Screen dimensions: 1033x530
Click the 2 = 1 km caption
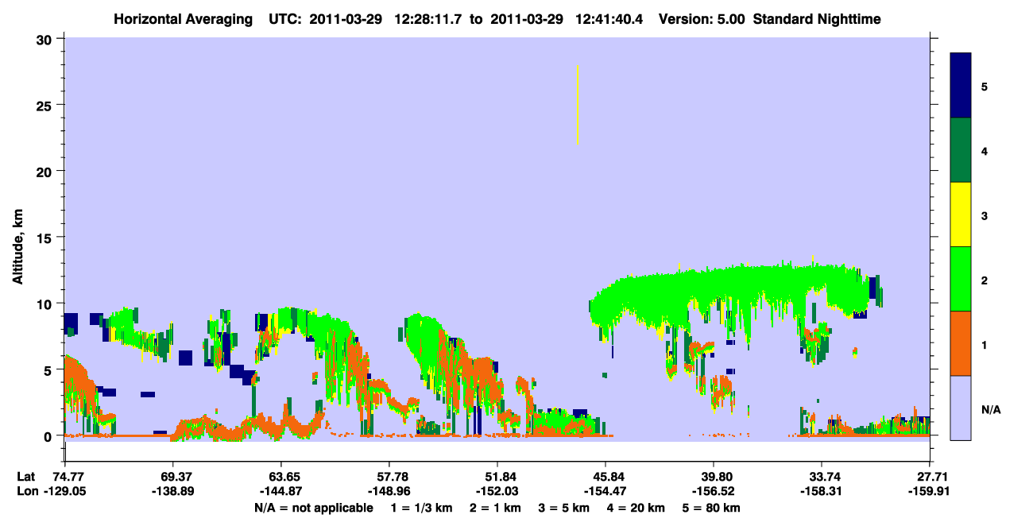point(496,508)
